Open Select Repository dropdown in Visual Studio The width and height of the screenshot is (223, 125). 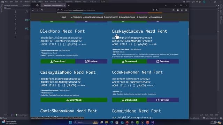[210, 118]
